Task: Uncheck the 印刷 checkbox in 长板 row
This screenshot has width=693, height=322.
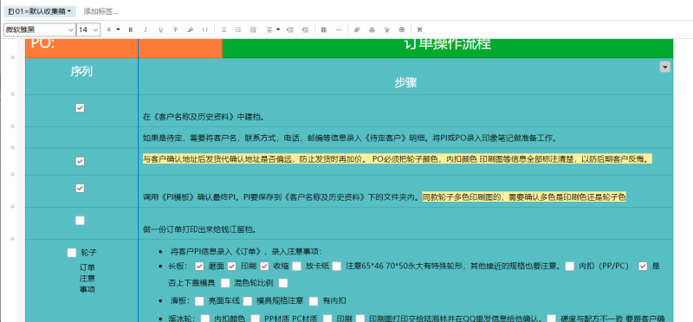Action: pyautogui.click(x=232, y=267)
